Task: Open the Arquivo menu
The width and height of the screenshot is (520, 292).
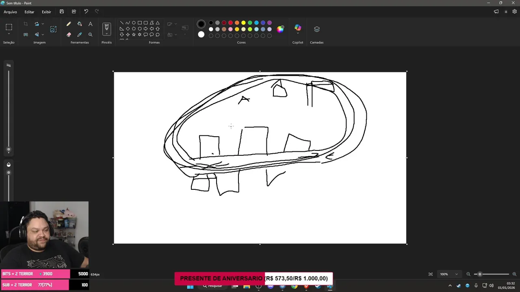Action: tap(11, 12)
